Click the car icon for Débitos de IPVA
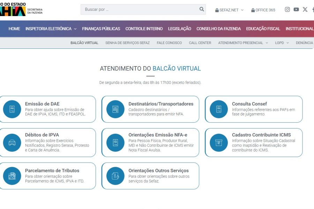The height and width of the screenshot is (209, 314). click(x=12, y=142)
